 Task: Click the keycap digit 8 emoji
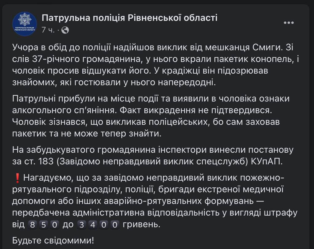click(x=32, y=225)
